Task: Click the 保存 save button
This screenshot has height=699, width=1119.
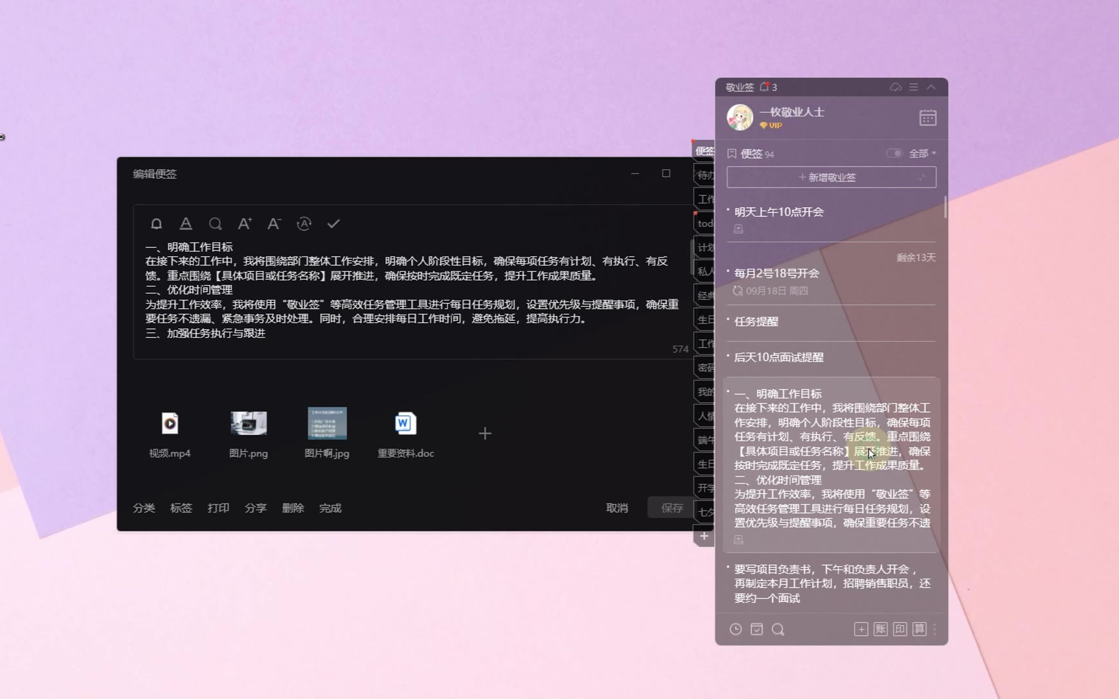Action: 672,508
